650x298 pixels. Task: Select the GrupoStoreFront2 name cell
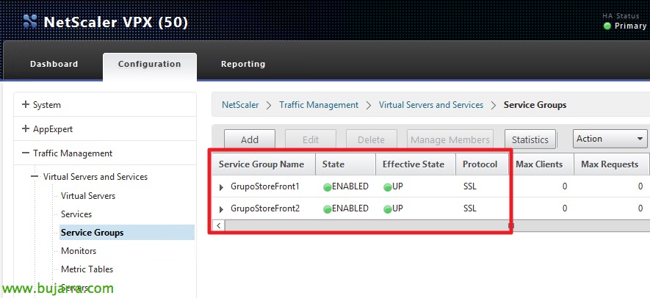point(265,208)
